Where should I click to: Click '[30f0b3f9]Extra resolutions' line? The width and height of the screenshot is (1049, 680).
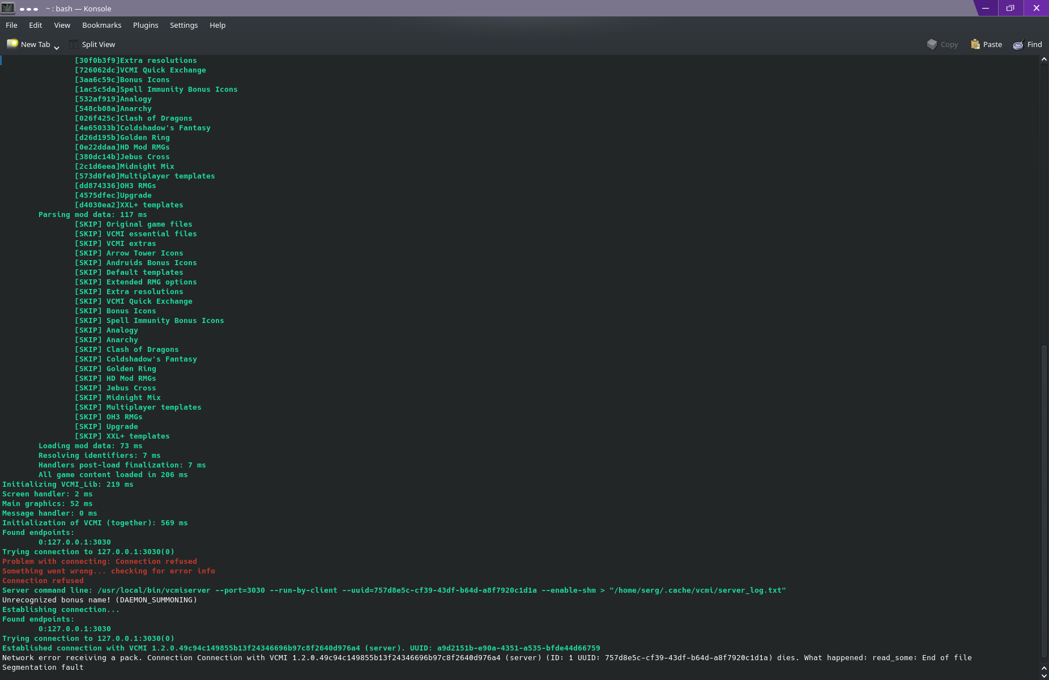(136, 61)
